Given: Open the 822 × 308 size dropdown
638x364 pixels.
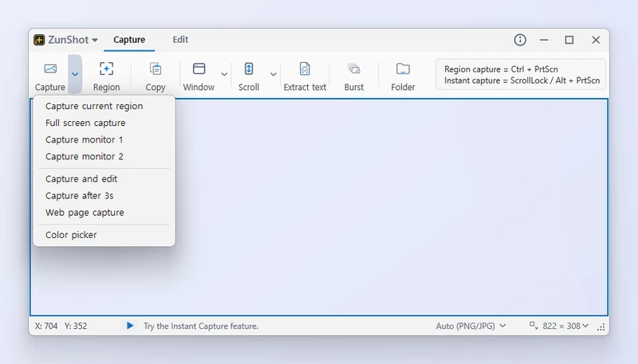Looking at the screenshot, I should tap(565, 326).
